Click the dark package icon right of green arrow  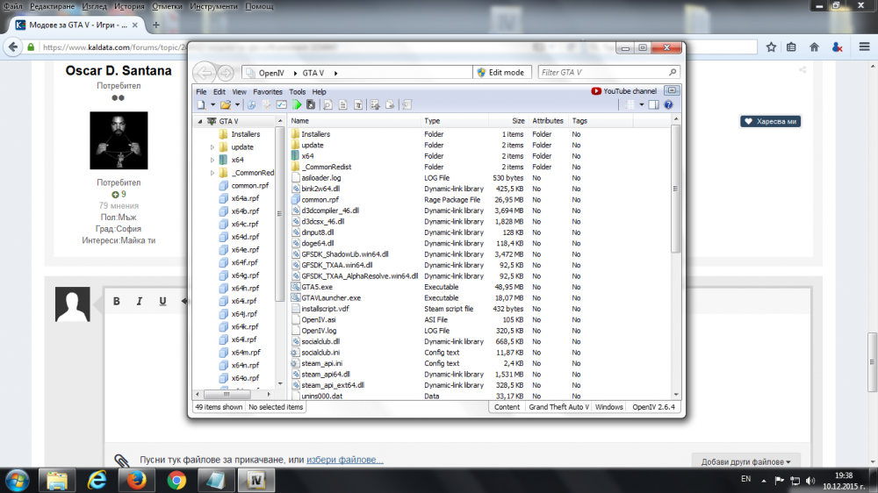pyautogui.click(x=311, y=104)
